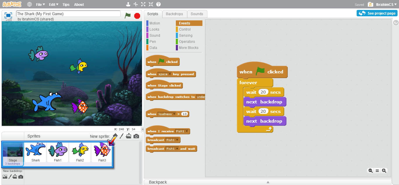
Task: Expand the Backpack panel
Action: coord(268,182)
